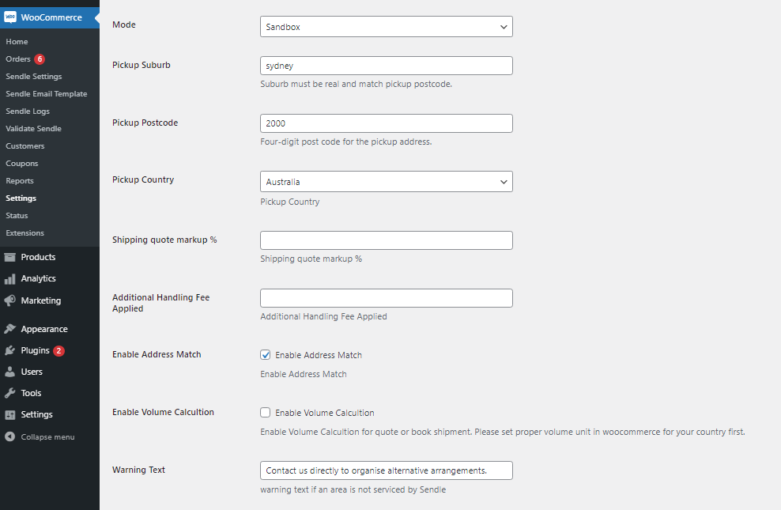Enable the Volume Calcultion checkbox
This screenshot has height=510, width=781.
[266, 413]
